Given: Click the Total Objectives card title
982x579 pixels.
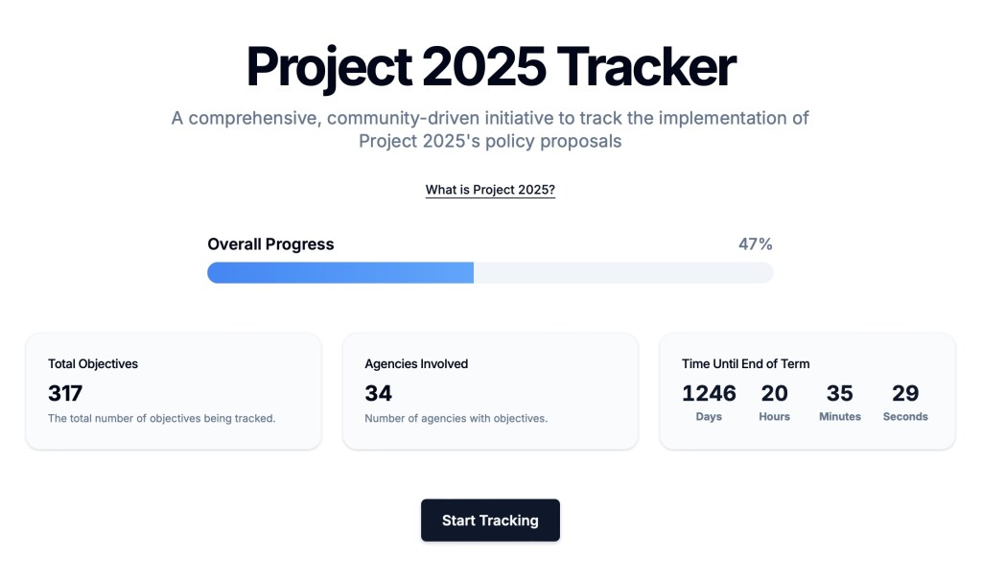Looking at the screenshot, I should pyautogui.click(x=93, y=364).
